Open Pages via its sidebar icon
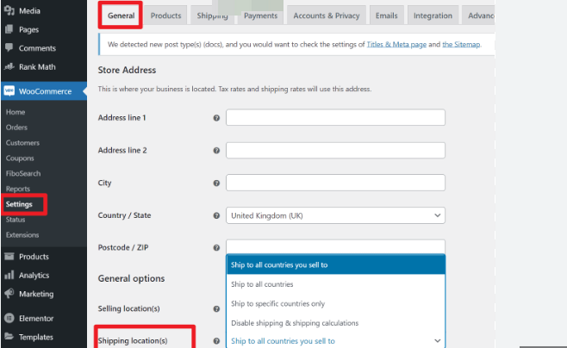 pos(9,29)
